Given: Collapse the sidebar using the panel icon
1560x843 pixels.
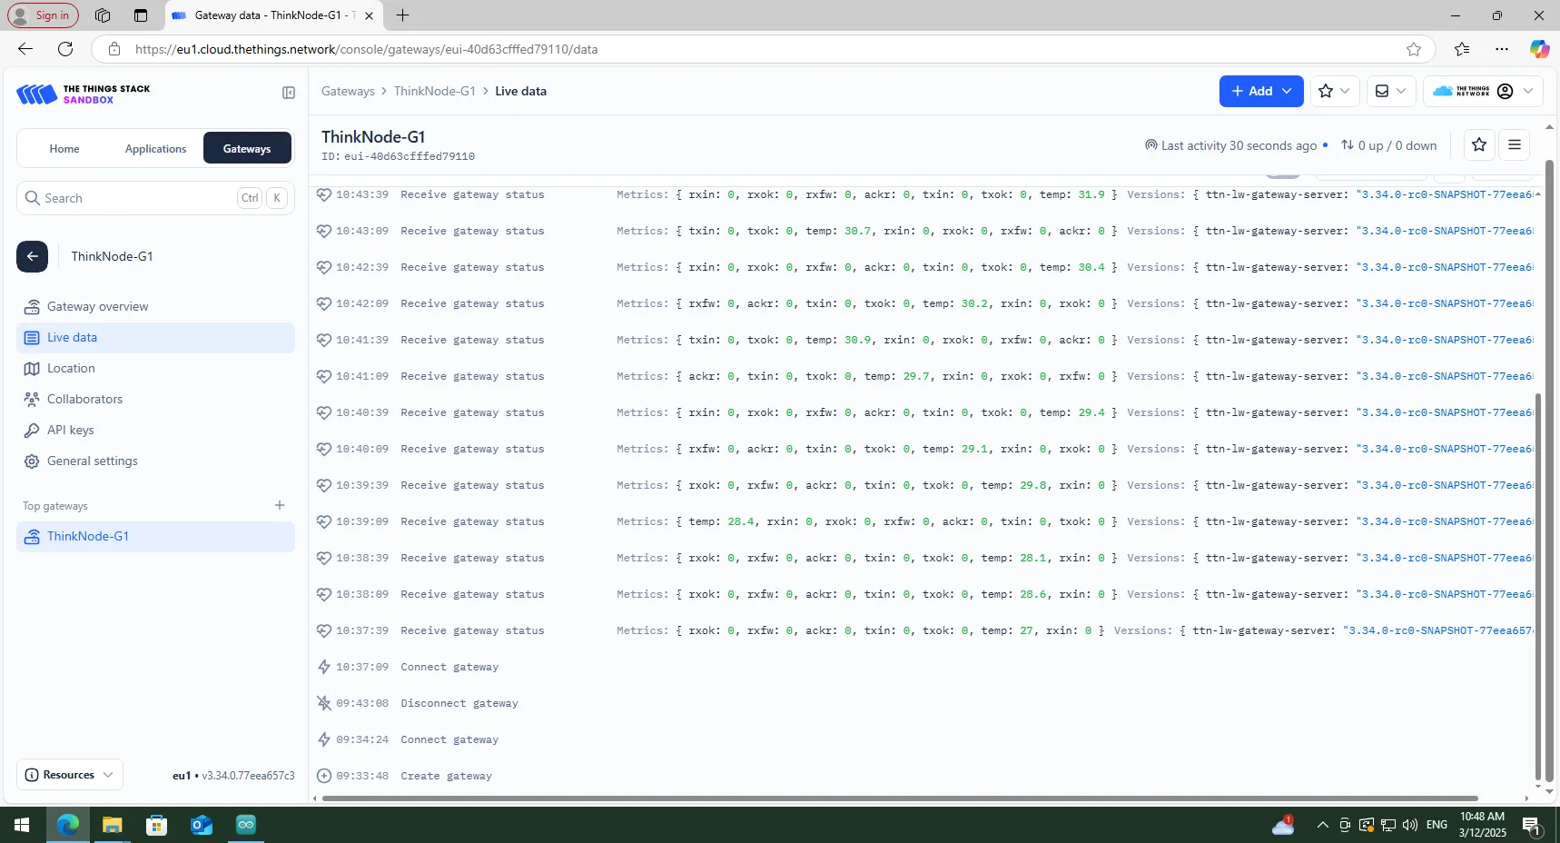Looking at the screenshot, I should (x=289, y=93).
